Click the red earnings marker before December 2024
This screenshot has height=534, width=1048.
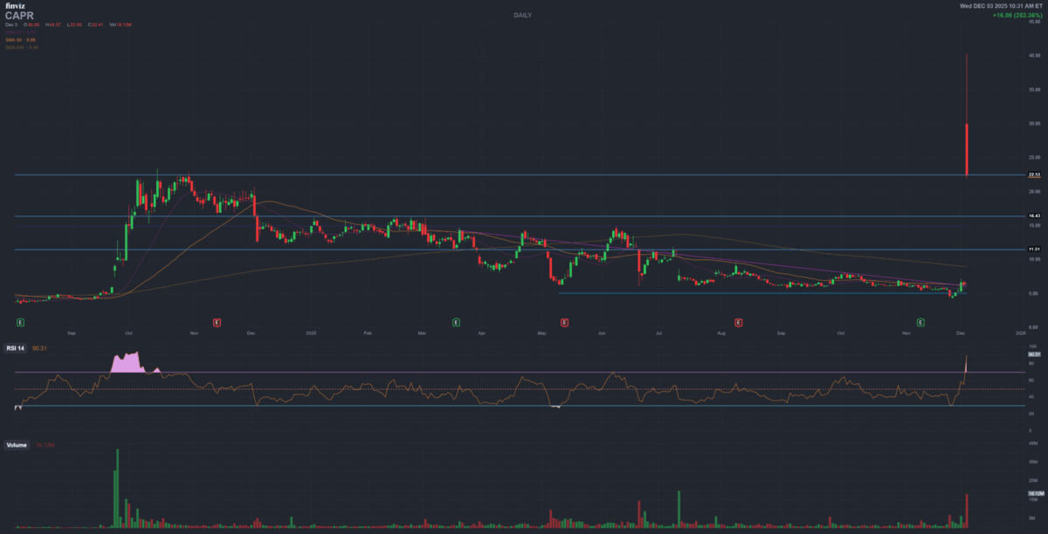coord(217,322)
